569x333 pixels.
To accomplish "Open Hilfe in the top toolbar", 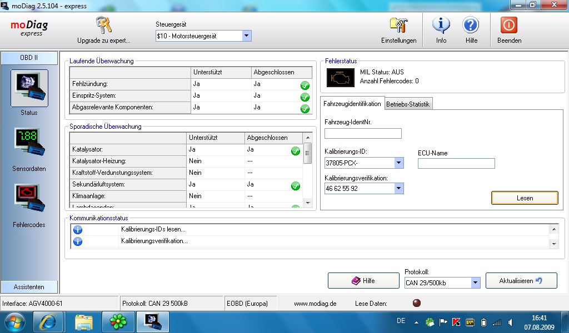I will 471,26.
